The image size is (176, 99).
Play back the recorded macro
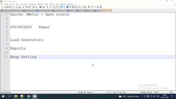click(x=95, y=7)
